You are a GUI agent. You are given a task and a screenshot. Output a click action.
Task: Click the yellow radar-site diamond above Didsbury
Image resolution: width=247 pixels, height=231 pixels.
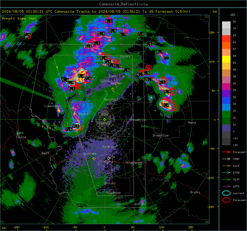click(x=105, y=120)
